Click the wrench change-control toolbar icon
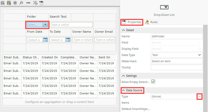This screenshot has width=208, height=112. (35, 3)
